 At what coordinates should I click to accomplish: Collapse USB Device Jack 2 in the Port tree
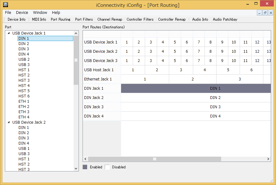point(9,122)
